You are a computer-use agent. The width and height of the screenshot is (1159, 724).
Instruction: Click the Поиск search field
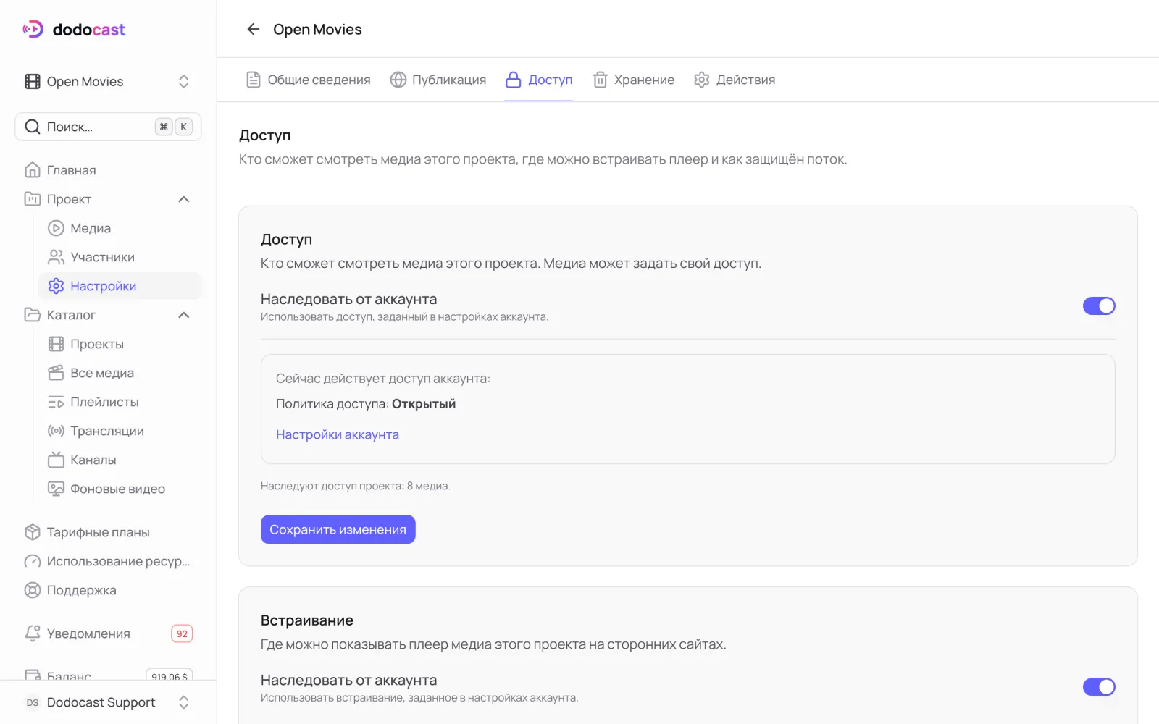(108, 127)
